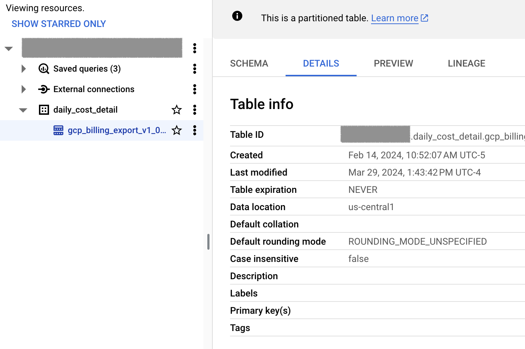The width and height of the screenshot is (525, 349).
Task: Select the DETAILS tab
Action: [321, 63]
